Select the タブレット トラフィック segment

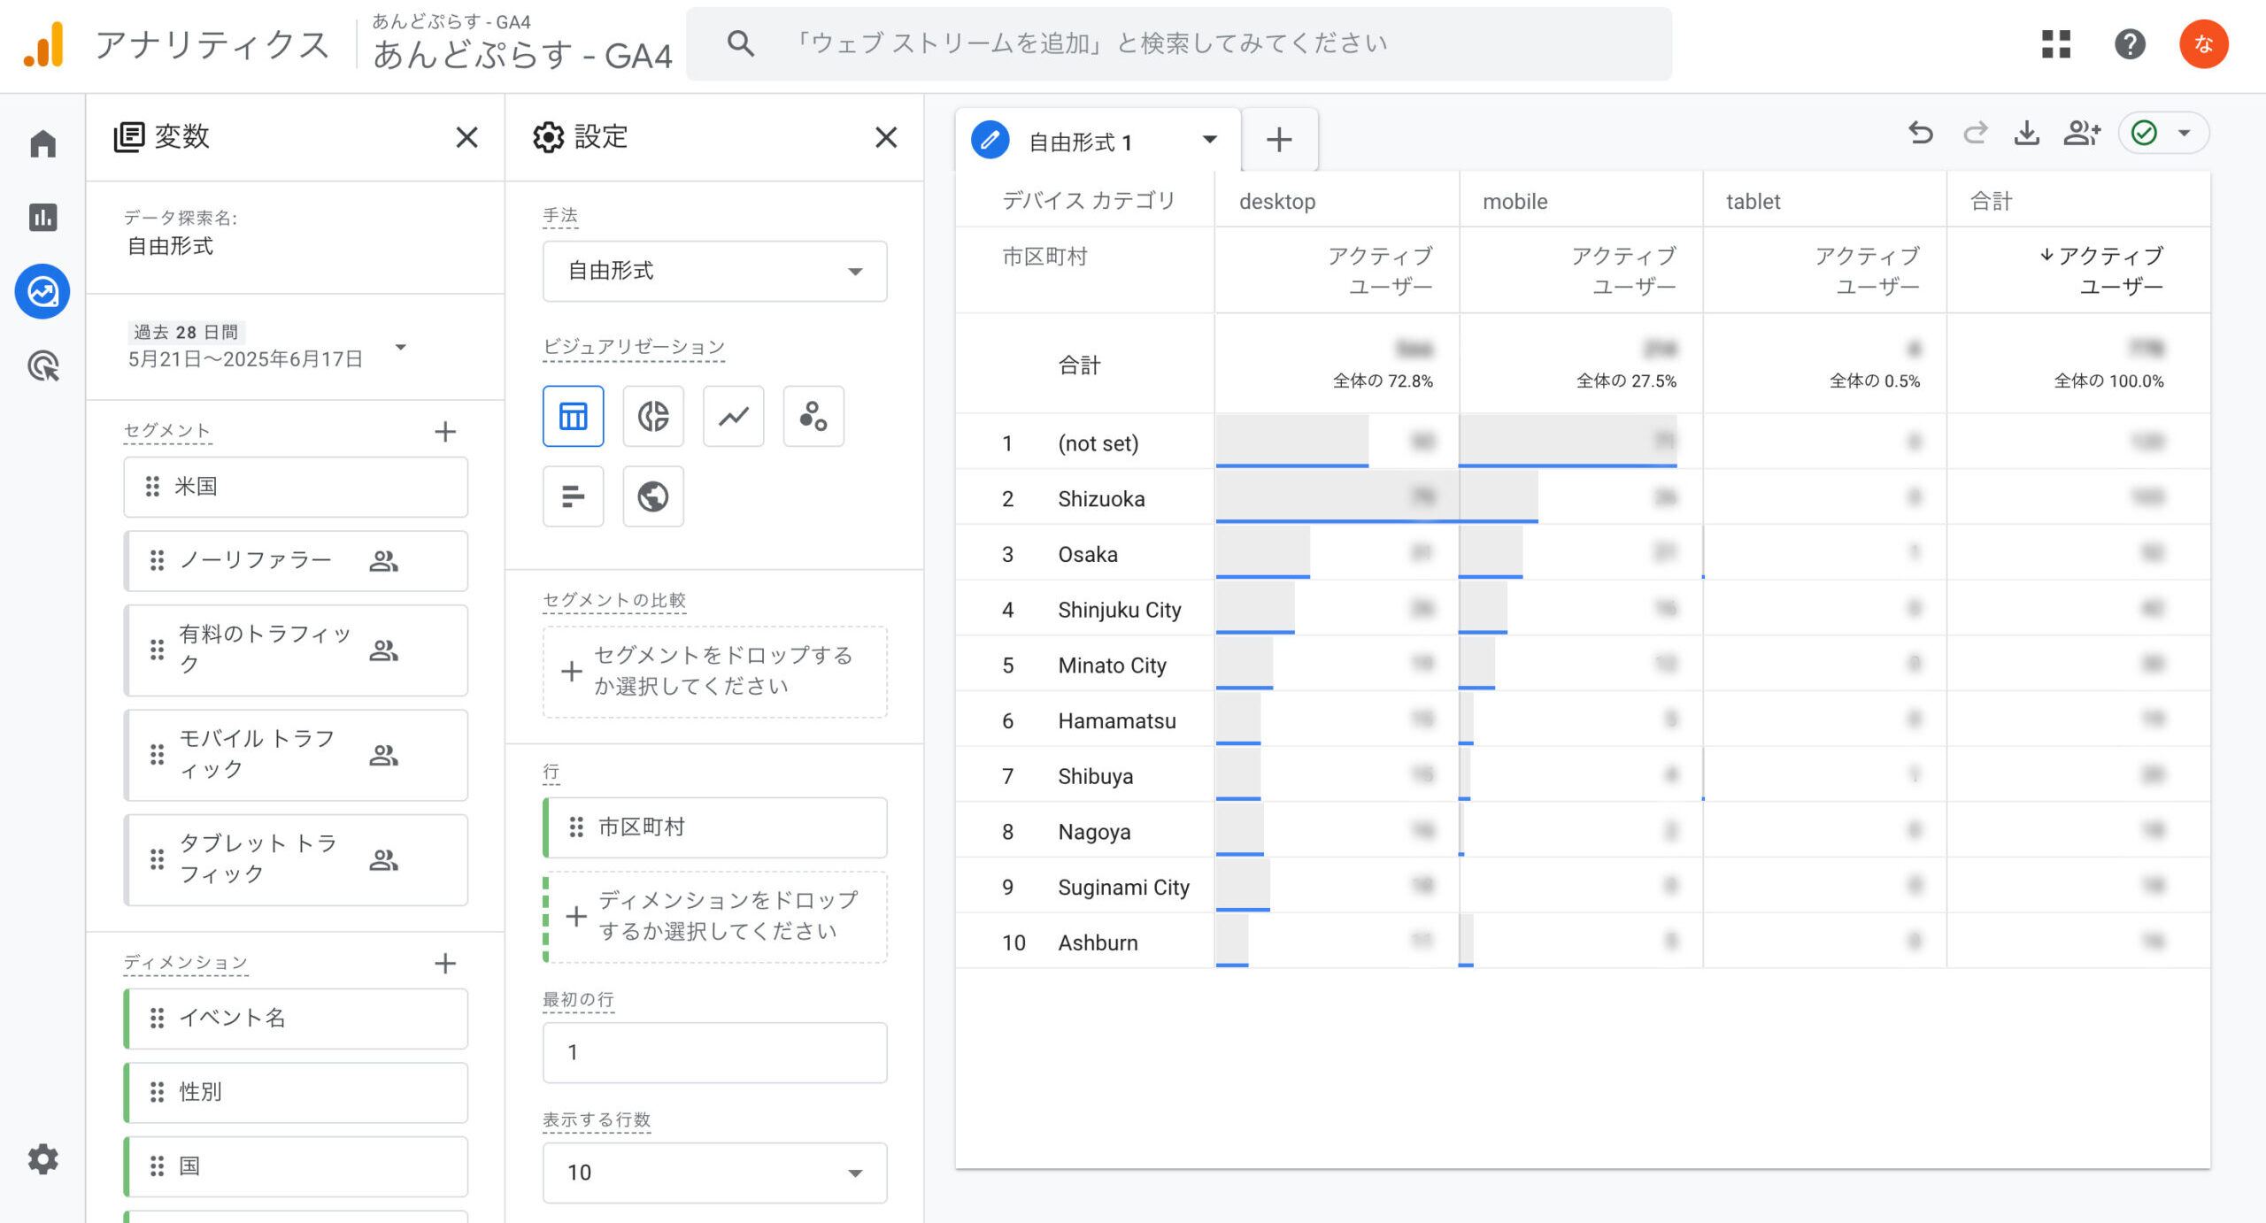coord(296,859)
